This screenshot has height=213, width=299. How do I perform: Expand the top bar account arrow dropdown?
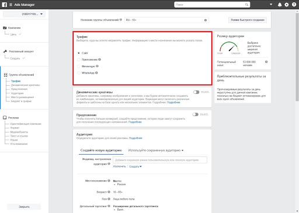pyautogui.click(x=271, y=4)
